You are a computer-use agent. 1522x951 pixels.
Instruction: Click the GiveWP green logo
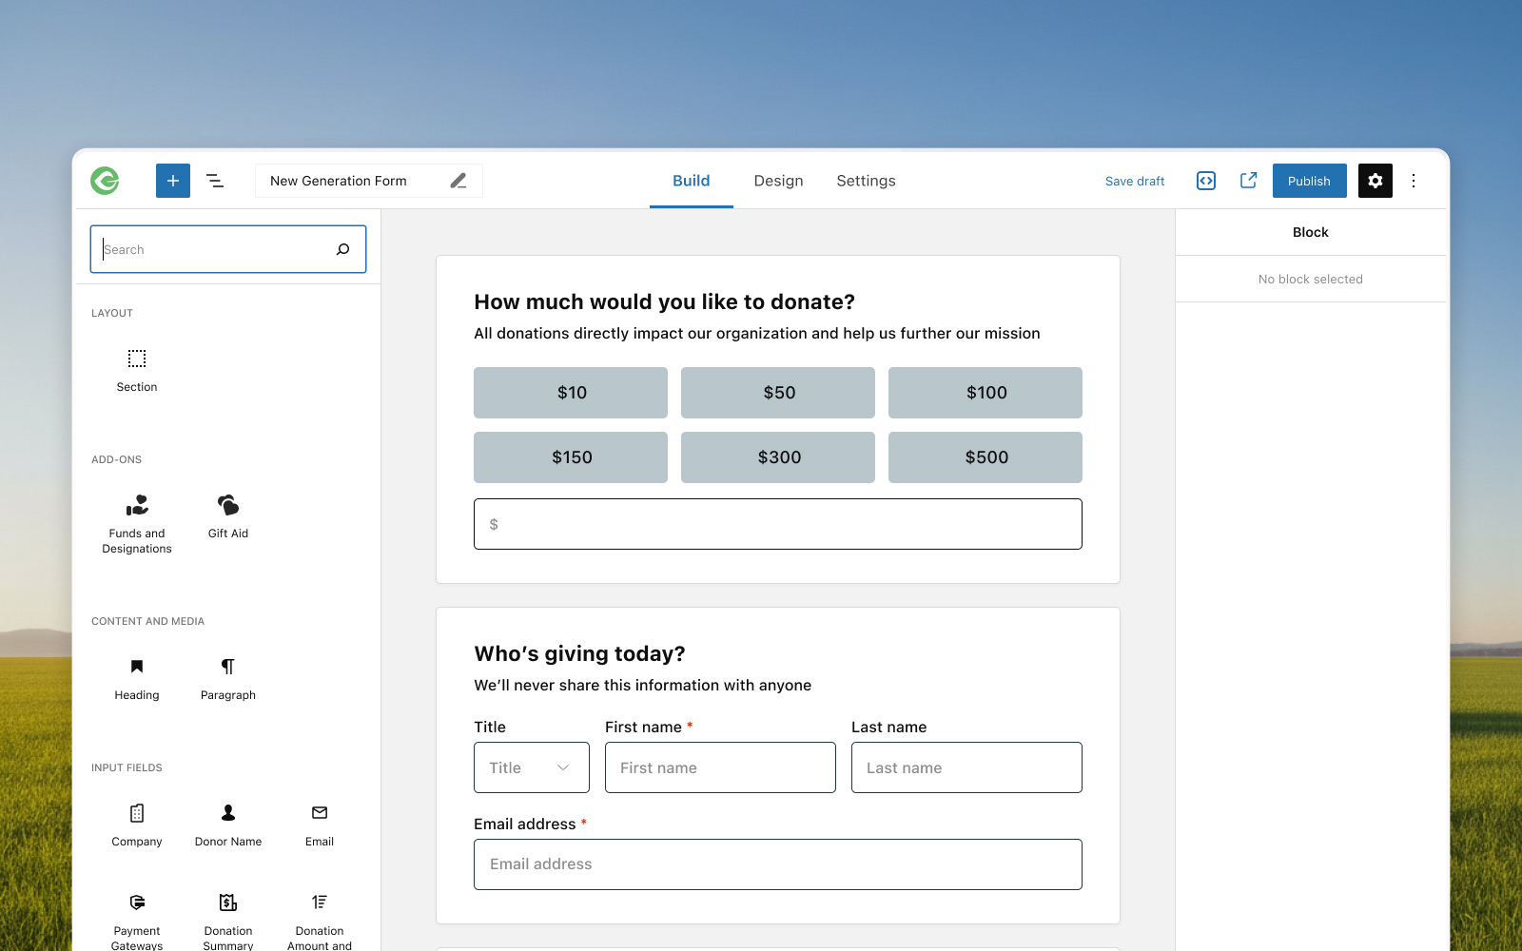105,181
